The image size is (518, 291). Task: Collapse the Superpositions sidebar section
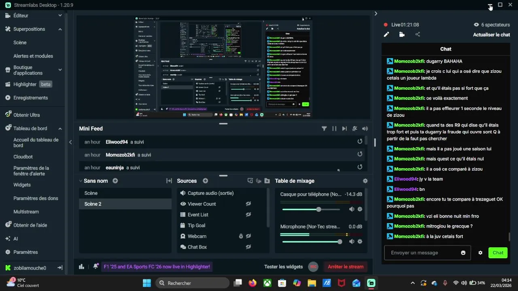[x=60, y=29]
